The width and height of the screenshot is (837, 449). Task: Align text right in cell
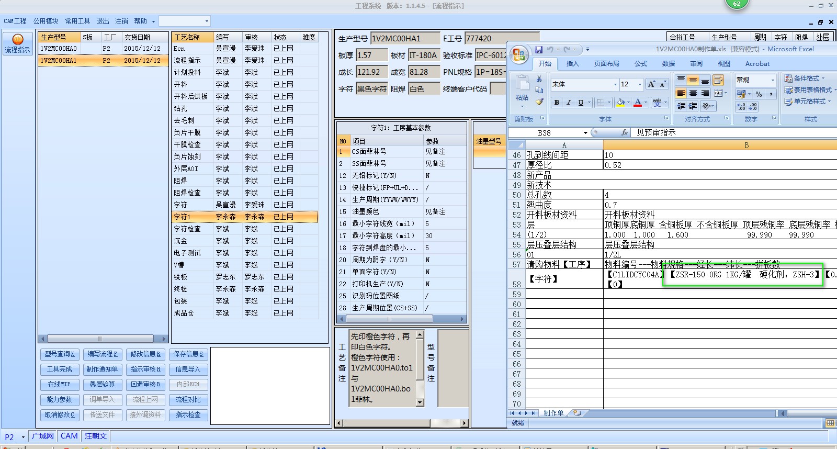pos(705,93)
